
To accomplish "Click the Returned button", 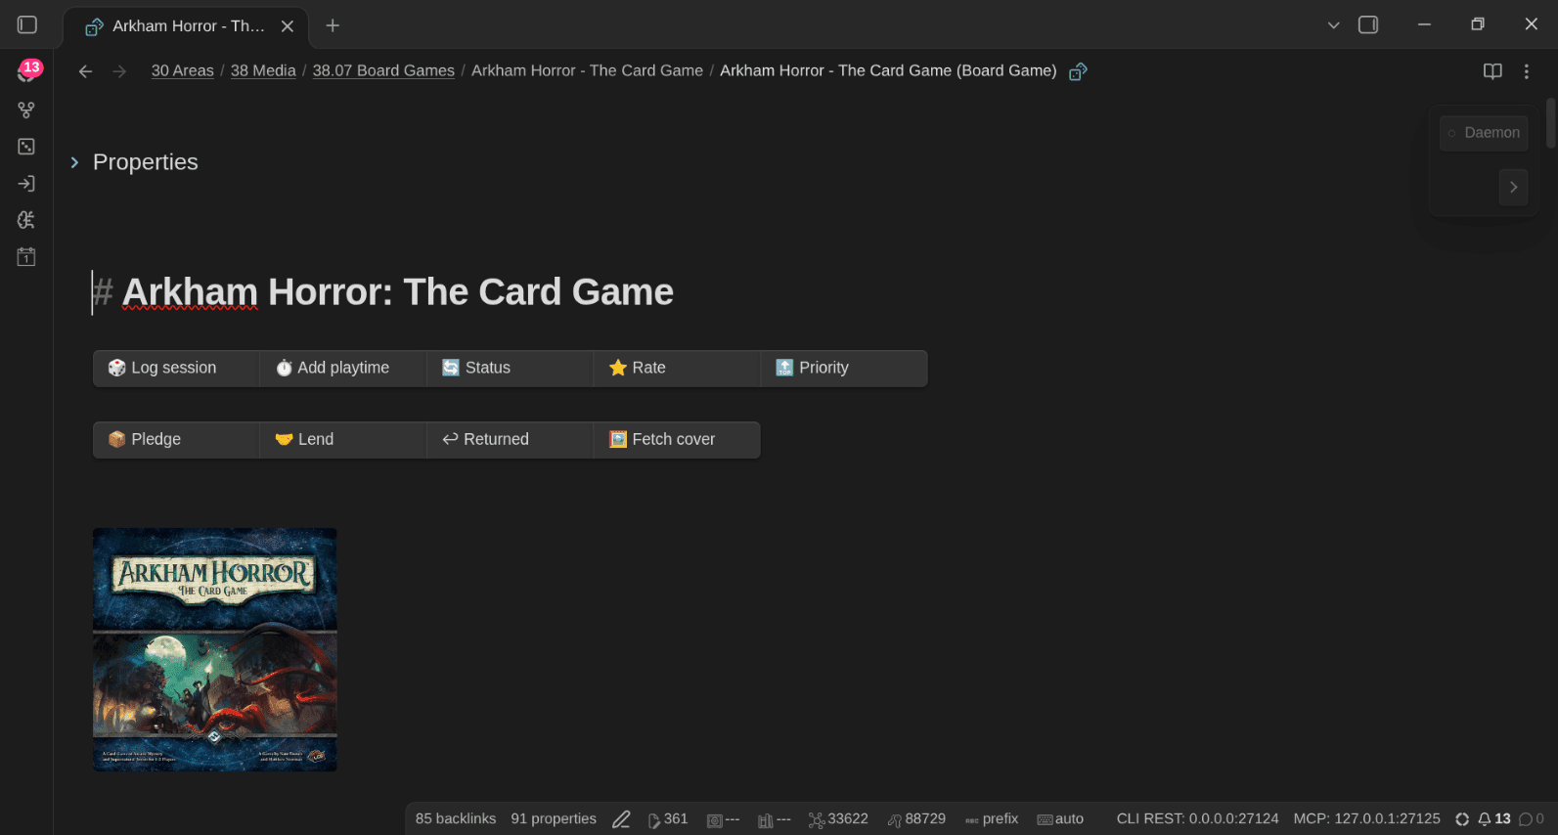I will coord(511,439).
